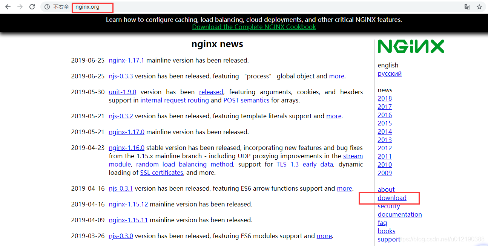The height and width of the screenshot is (246, 488).
Task: Open the njs-0.3.1 link
Action: (121, 188)
